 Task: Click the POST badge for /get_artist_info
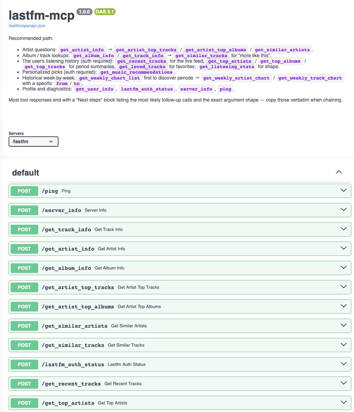[x=24, y=249]
